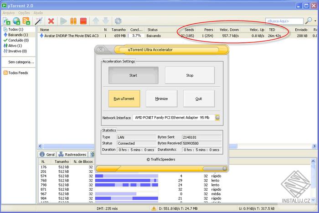Switch to the Rastreadores tab
Screen dimensions: 319x213
click(72, 155)
